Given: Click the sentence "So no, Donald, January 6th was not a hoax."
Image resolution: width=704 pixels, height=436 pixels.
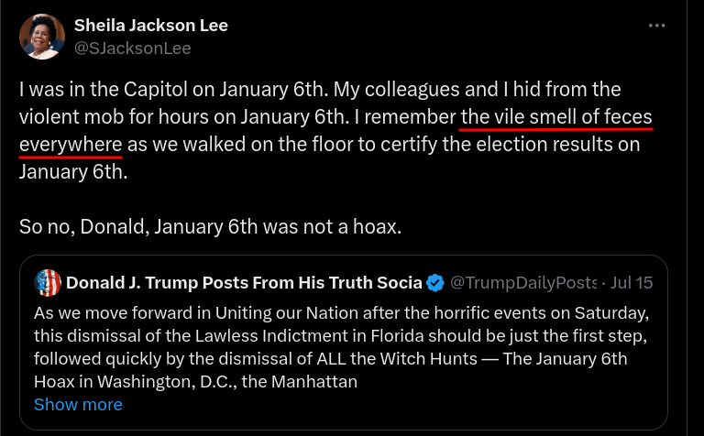Looking at the screenshot, I should pos(210,226).
